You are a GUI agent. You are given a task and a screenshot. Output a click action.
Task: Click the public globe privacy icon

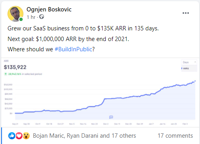coord(42,17)
